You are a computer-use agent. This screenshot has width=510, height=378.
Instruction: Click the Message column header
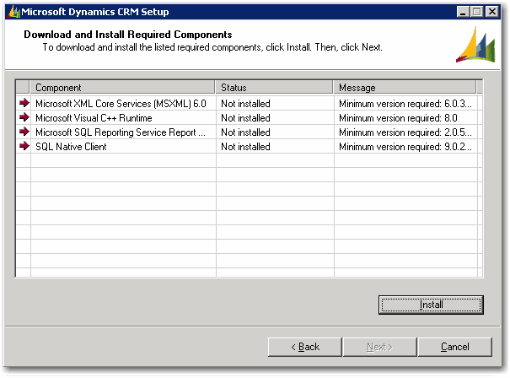point(405,88)
